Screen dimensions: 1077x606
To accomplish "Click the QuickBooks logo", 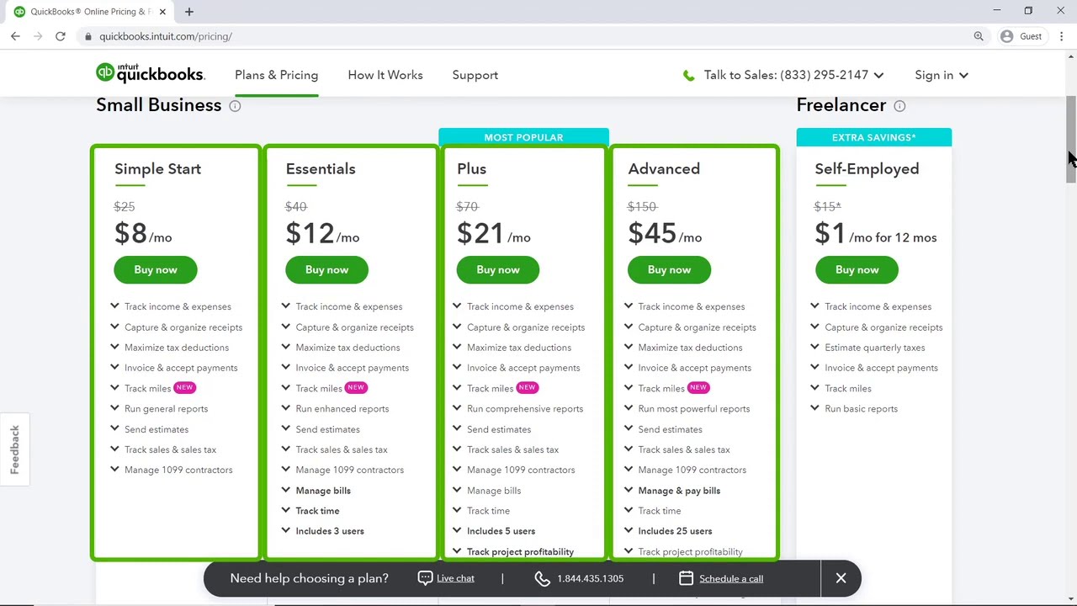I will [150, 73].
